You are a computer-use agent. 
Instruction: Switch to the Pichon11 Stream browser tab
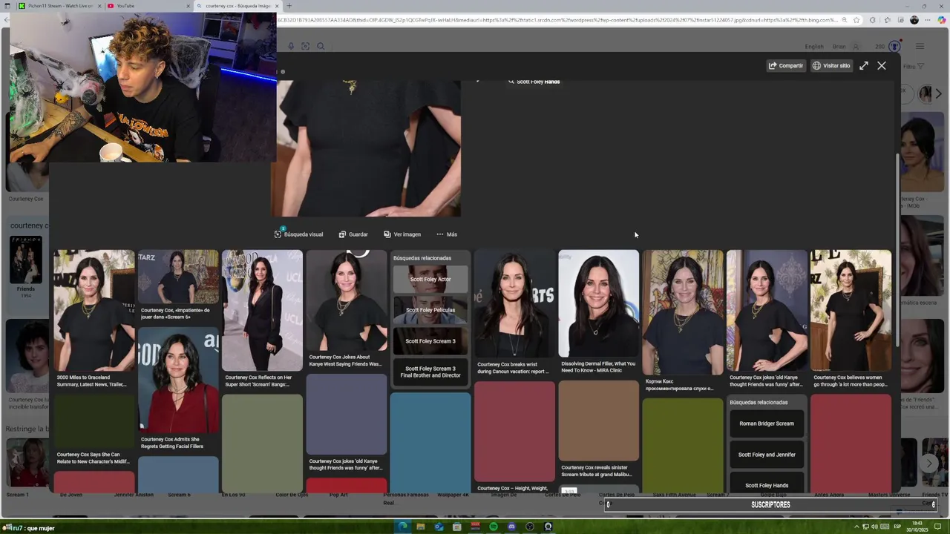(x=59, y=6)
